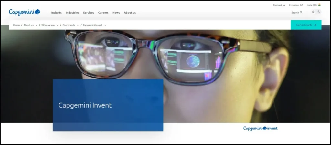Image resolution: width=331 pixels, height=145 pixels.
Task: Click the India flag icon
Action: point(319,5)
